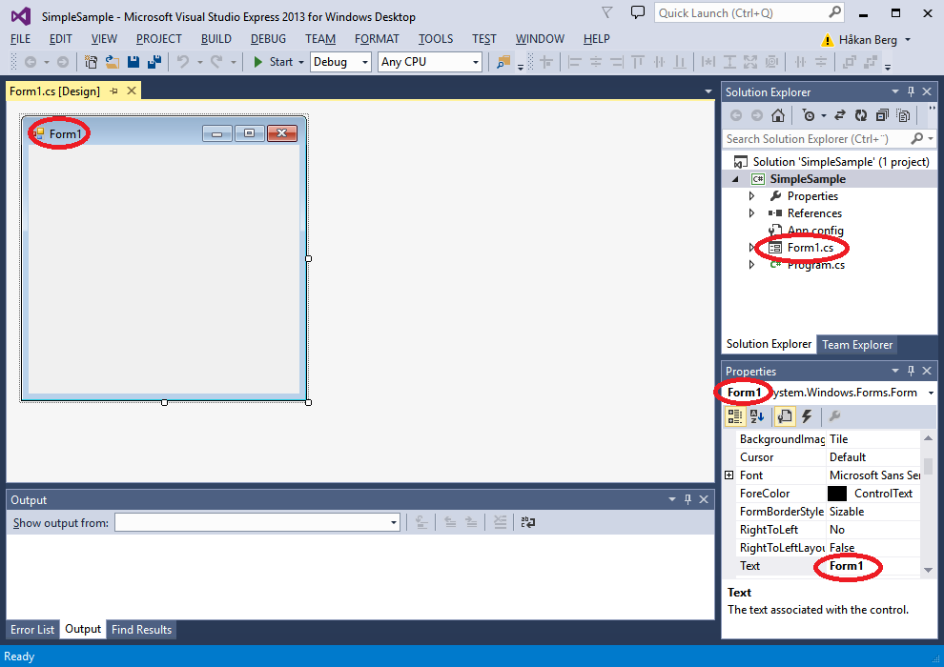Collapse the SimpleSample project node
Viewport: 944px width, 667px height.
tap(736, 179)
